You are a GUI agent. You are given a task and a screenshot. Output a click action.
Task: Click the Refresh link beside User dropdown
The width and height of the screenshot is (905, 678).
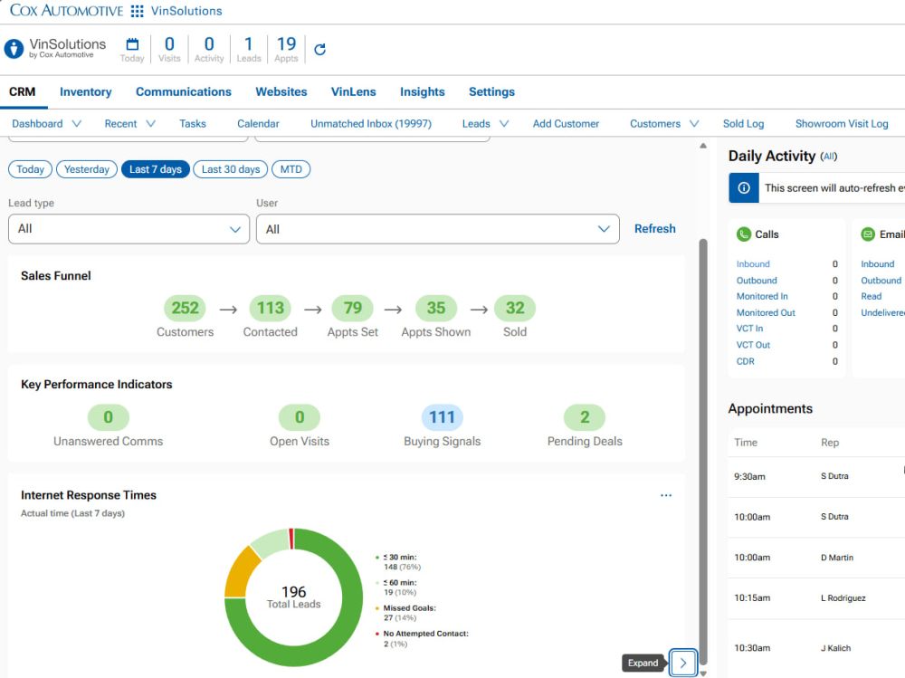pyautogui.click(x=655, y=229)
